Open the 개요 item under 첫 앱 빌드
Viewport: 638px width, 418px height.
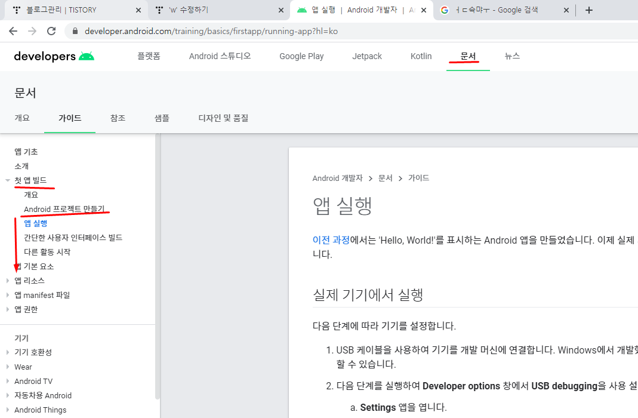coord(31,195)
